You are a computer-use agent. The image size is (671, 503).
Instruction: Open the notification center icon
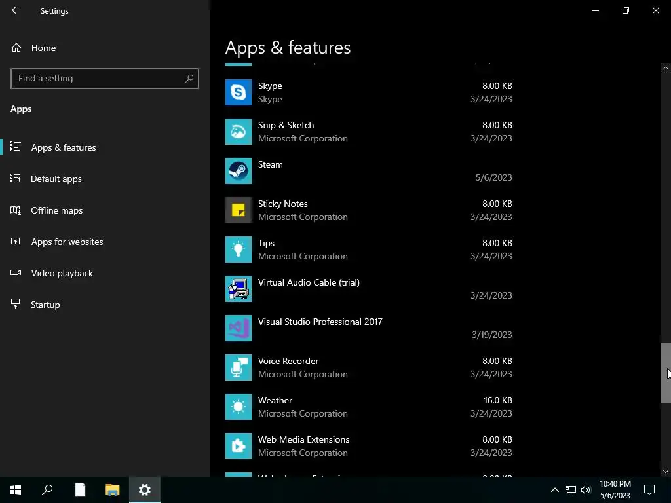point(649,490)
